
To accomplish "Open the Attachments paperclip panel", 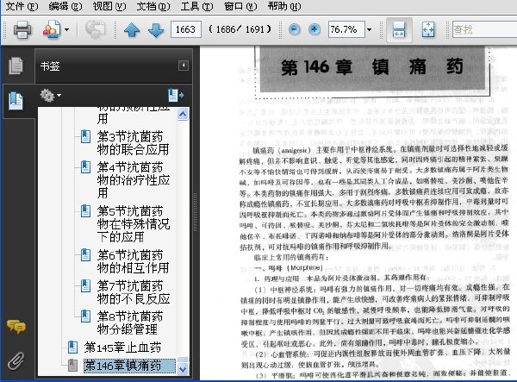I will 15,360.
